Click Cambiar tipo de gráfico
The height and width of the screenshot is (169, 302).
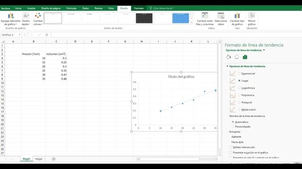[237, 19]
